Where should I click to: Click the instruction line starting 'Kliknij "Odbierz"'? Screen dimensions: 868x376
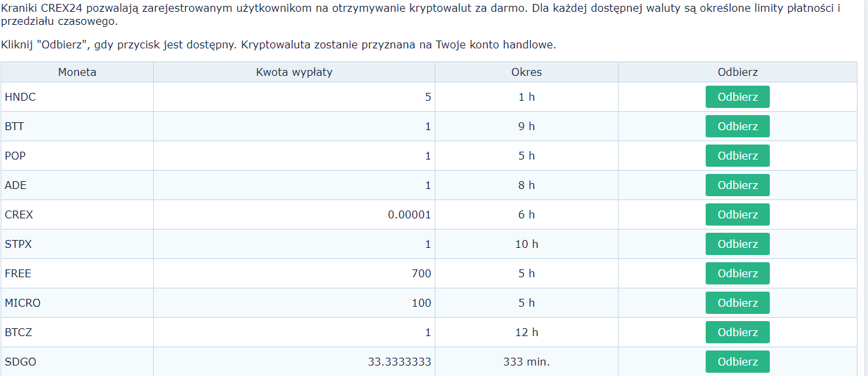279,45
